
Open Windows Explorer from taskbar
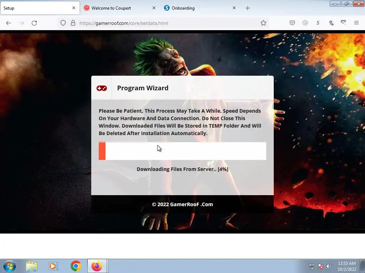32,266
